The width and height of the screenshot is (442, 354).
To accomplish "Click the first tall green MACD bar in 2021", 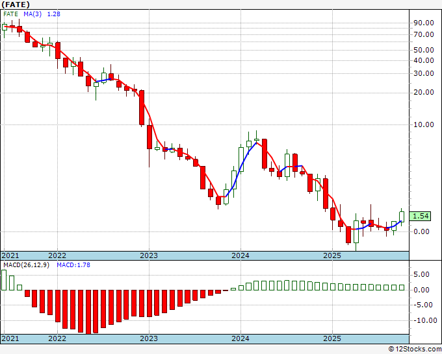I will pyautogui.click(x=4, y=280).
